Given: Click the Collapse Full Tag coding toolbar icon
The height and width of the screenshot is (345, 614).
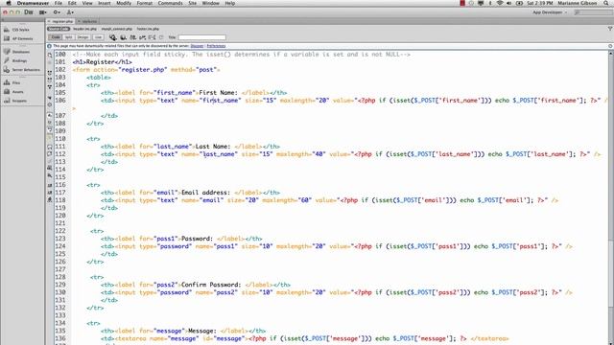Looking at the screenshot, I should coord(50,73).
